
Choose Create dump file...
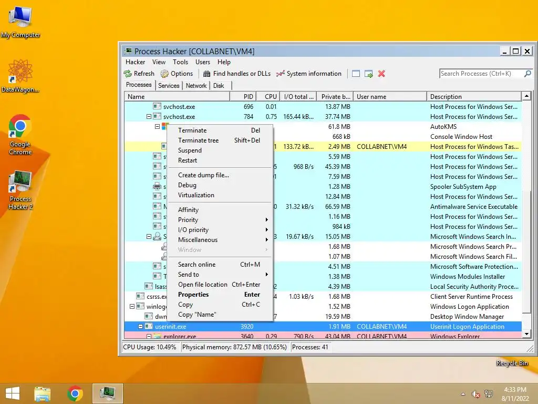[x=220, y=175]
